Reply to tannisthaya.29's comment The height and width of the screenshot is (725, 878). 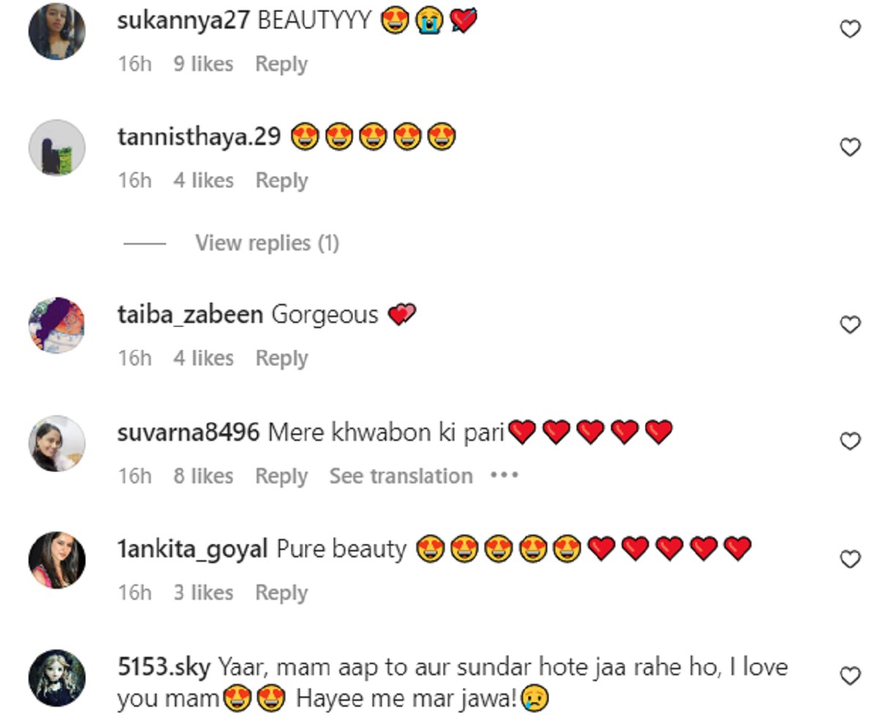(281, 181)
